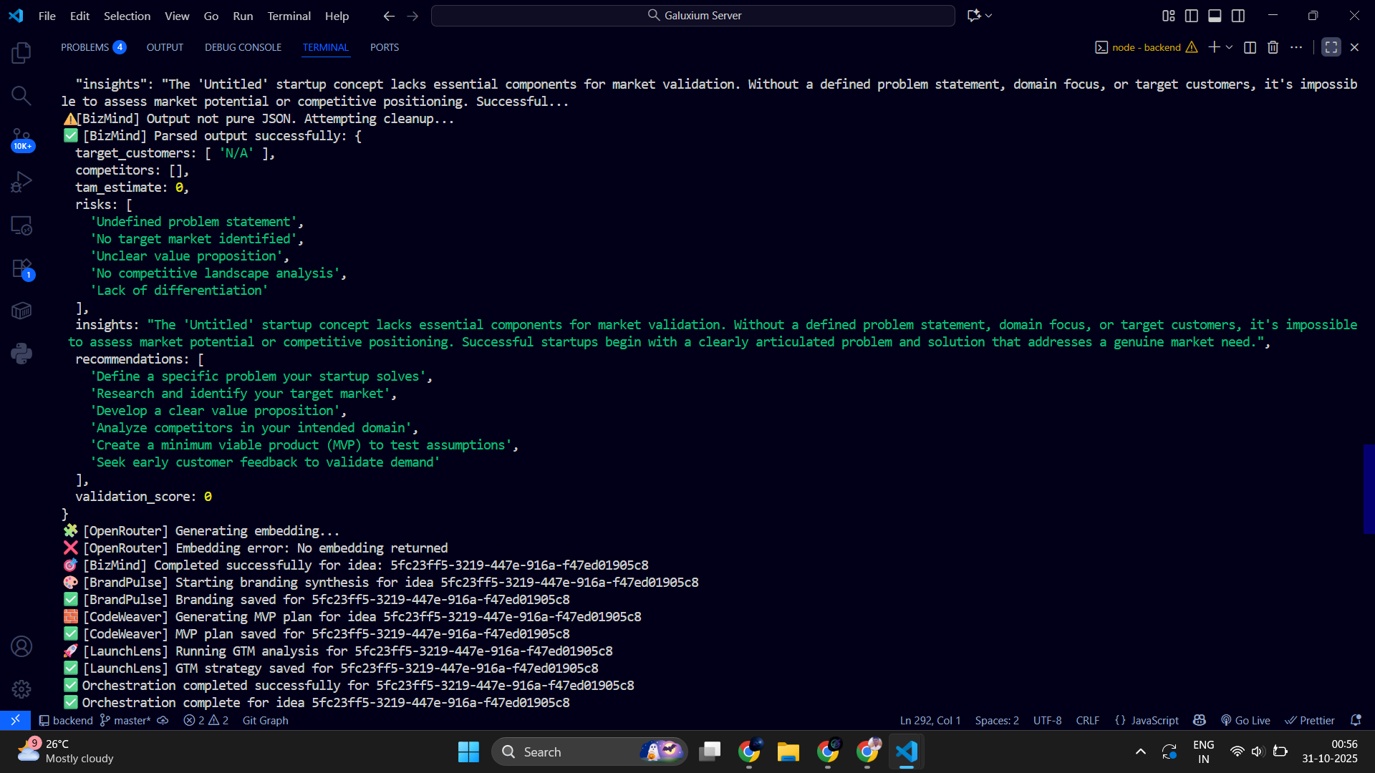Kill the terminal with the trash icon
This screenshot has height=773, width=1375.
coord(1273,47)
